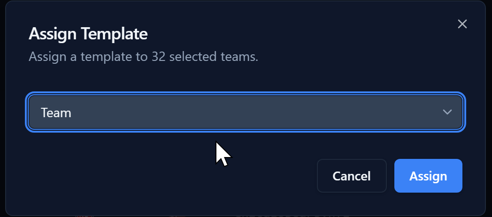492x217 pixels.
Task: Confirm template assignment with Assign
Action: point(428,176)
